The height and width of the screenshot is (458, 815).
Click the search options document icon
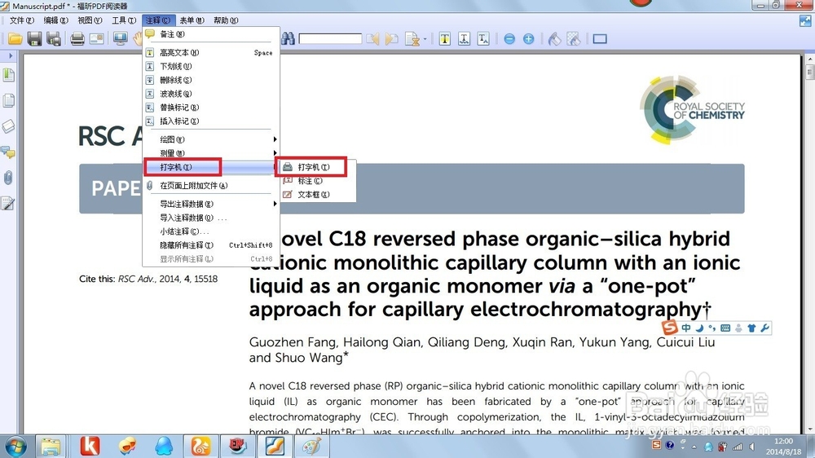tap(412, 39)
